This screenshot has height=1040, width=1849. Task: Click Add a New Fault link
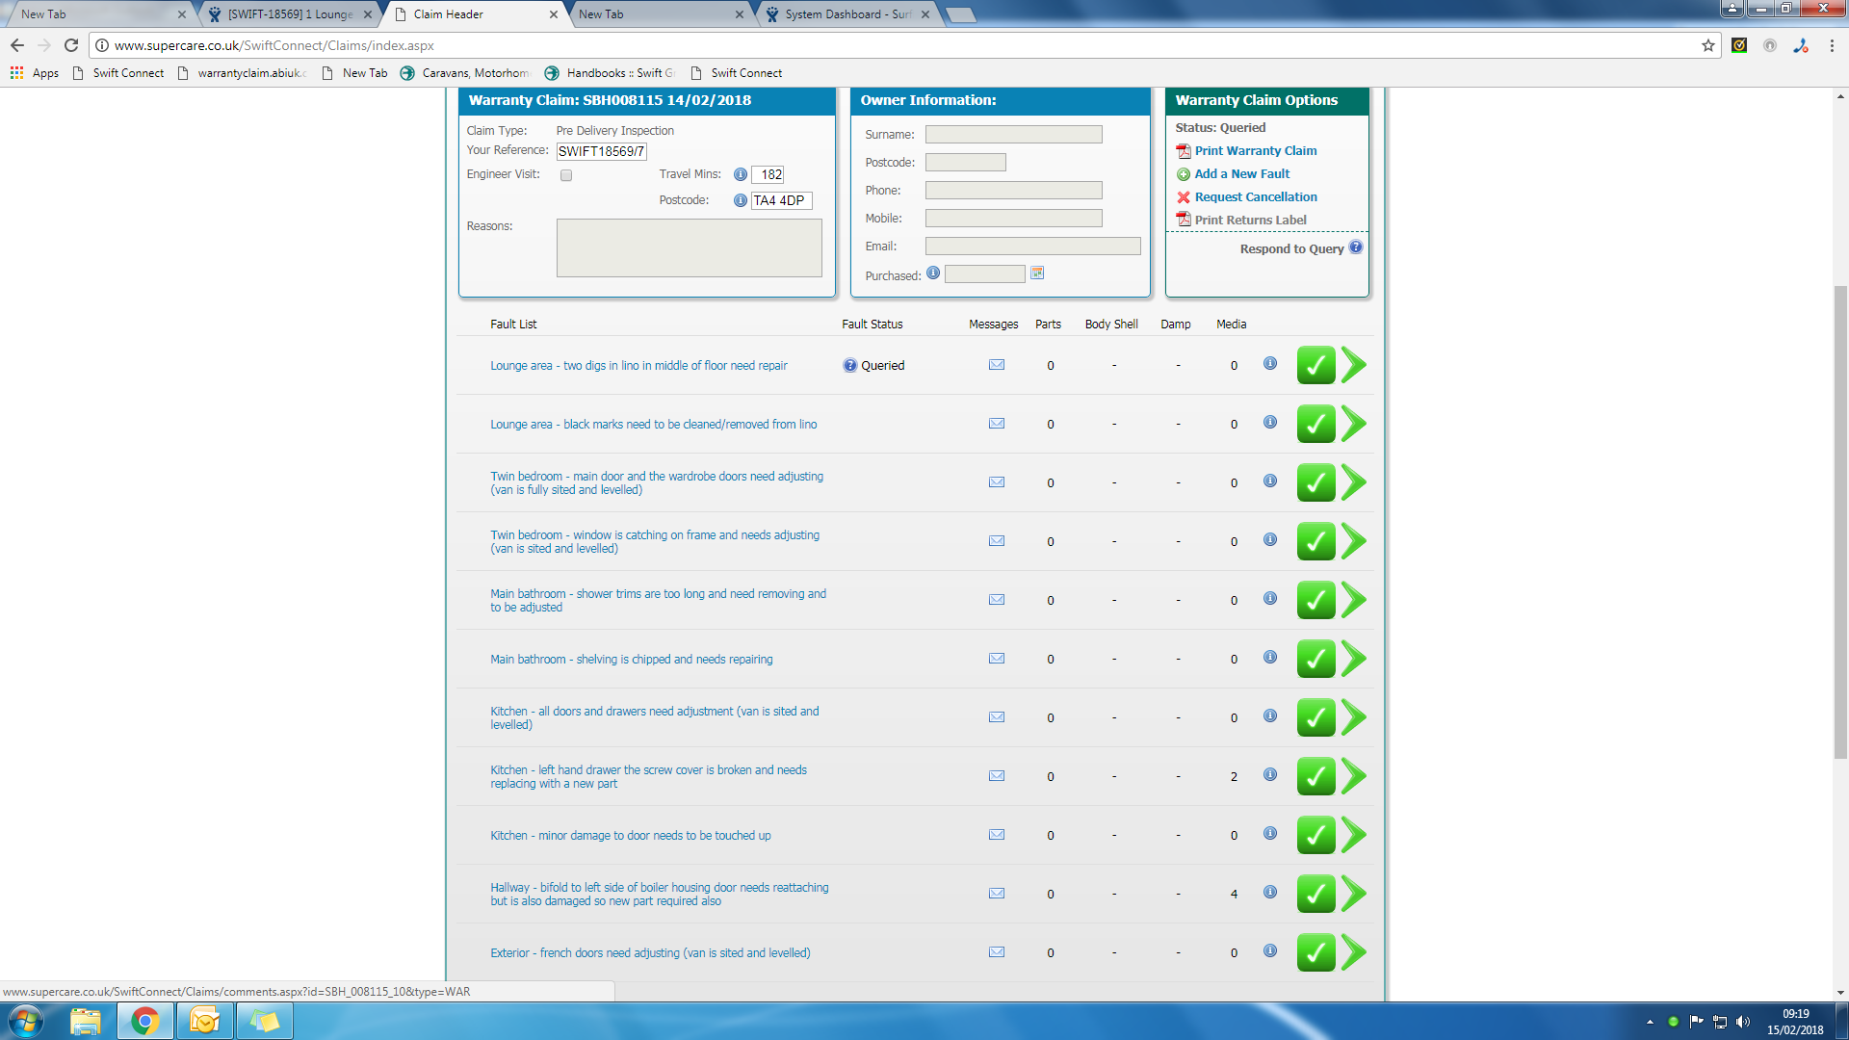[x=1241, y=174]
